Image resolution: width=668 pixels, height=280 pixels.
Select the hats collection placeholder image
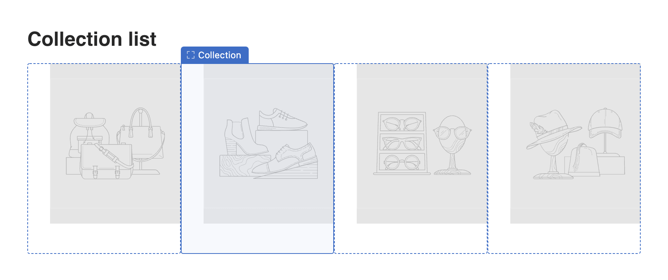[575, 144]
